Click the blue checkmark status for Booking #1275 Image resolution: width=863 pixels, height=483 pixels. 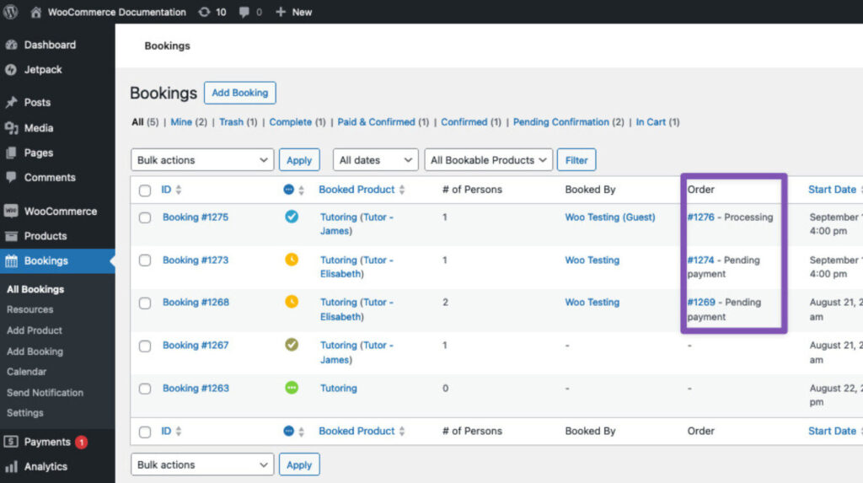tap(292, 217)
